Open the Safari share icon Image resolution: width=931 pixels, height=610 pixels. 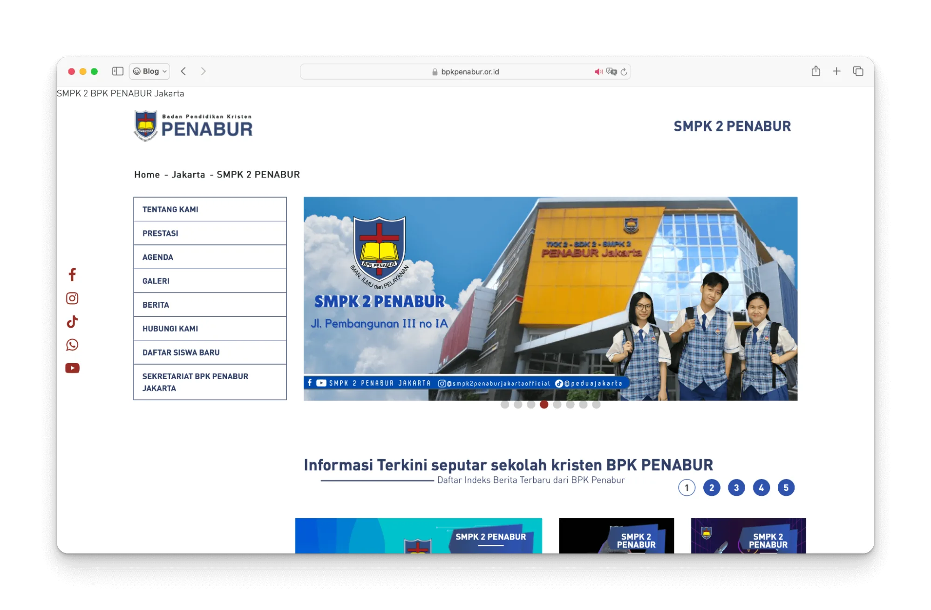click(x=816, y=71)
